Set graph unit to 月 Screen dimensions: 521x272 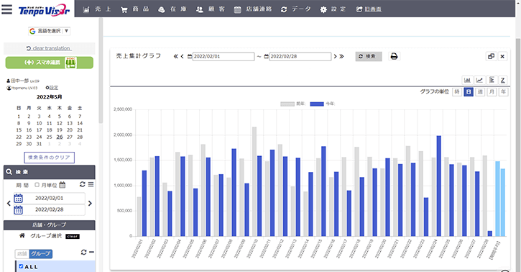tap(492, 92)
